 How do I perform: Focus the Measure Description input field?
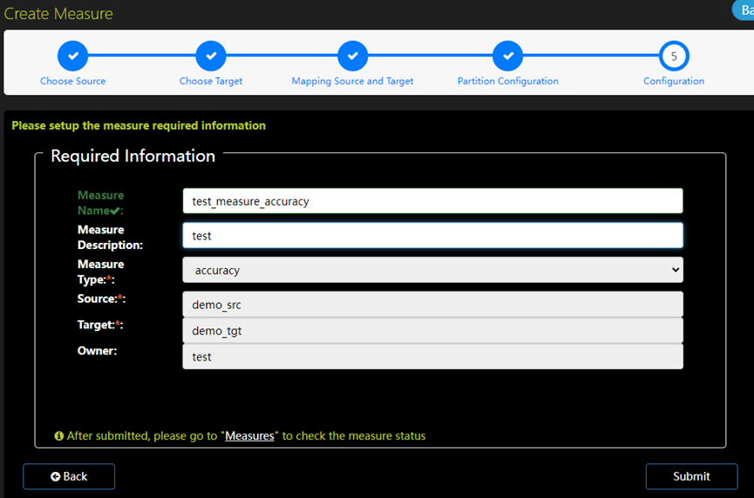pos(432,235)
